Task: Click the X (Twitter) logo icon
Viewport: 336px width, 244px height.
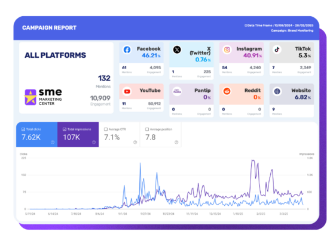Action: click(177, 50)
